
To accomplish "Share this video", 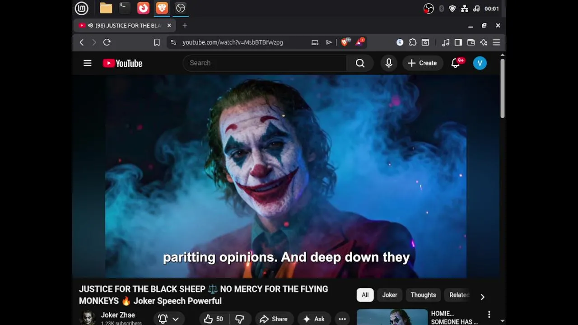I will pyautogui.click(x=274, y=319).
